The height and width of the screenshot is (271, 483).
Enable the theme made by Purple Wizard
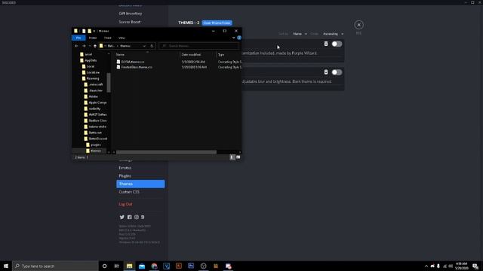(x=337, y=44)
